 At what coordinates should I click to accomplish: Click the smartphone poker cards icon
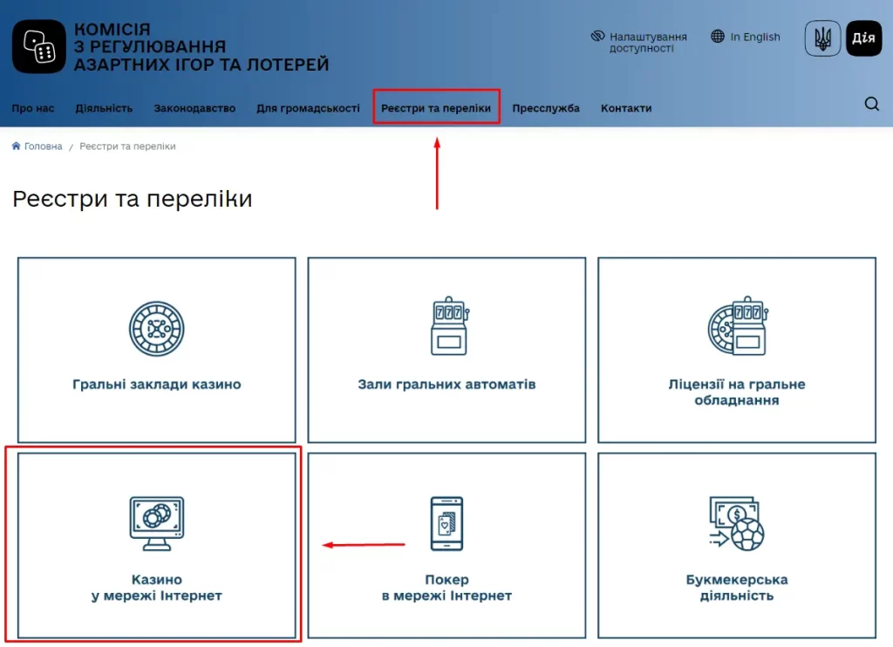(446, 523)
